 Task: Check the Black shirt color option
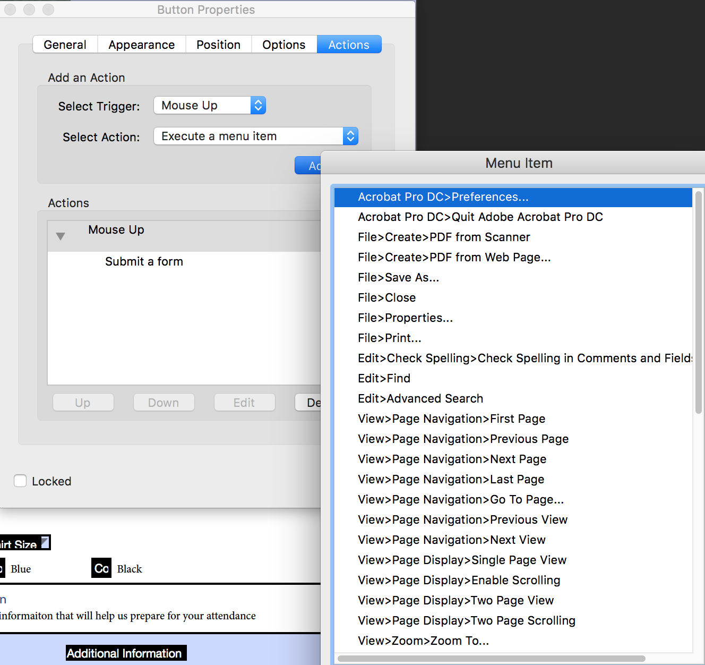101,568
